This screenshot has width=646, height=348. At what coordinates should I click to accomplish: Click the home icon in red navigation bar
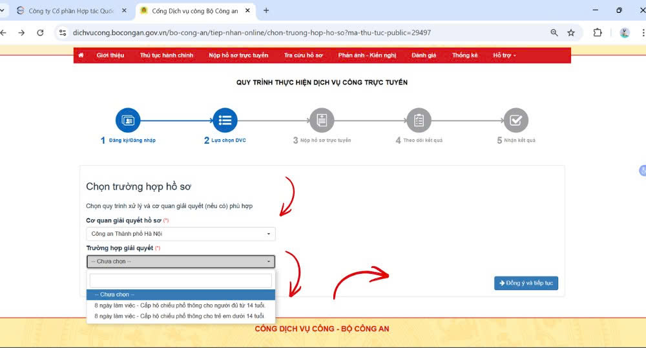(x=81, y=55)
